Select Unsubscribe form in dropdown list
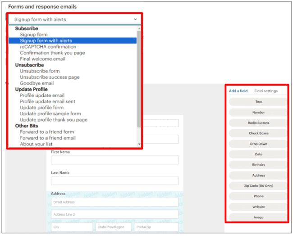Image resolution: width=293 pixels, height=236 pixels. (x=40, y=71)
